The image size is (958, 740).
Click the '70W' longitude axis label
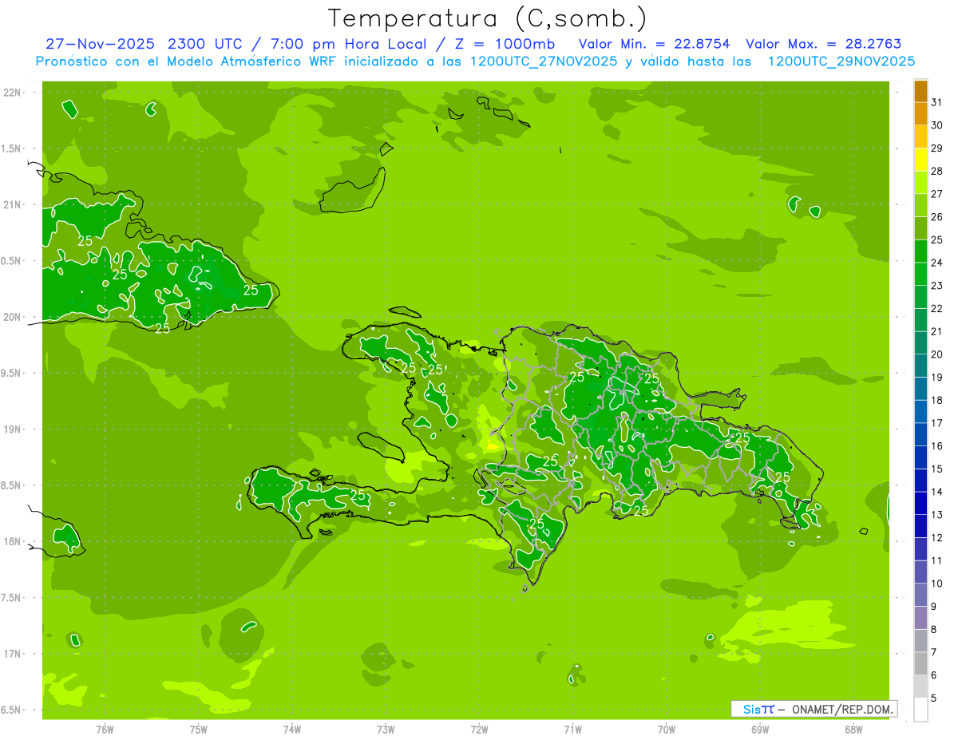[x=667, y=730]
